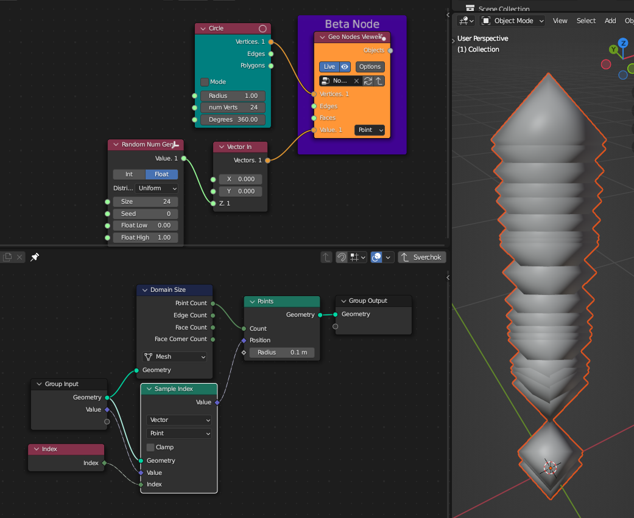Click the Float High 1.00 field
Screen dimensions: 634x518
(146, 237)
